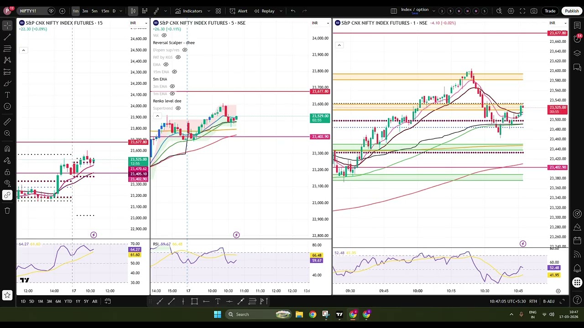This screenshot has width=584, height=328.
Task: Toggle visibility of 3m EMA indicator
Action: pyautogui.click(x=172, y=86)
